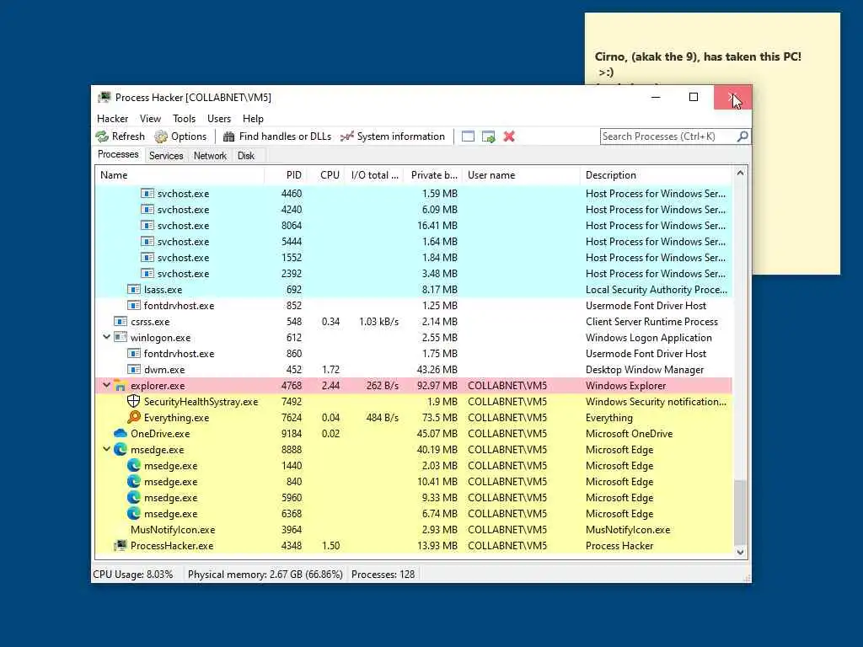
Task: Click the magnifier icon in search box
Action: 742,136
